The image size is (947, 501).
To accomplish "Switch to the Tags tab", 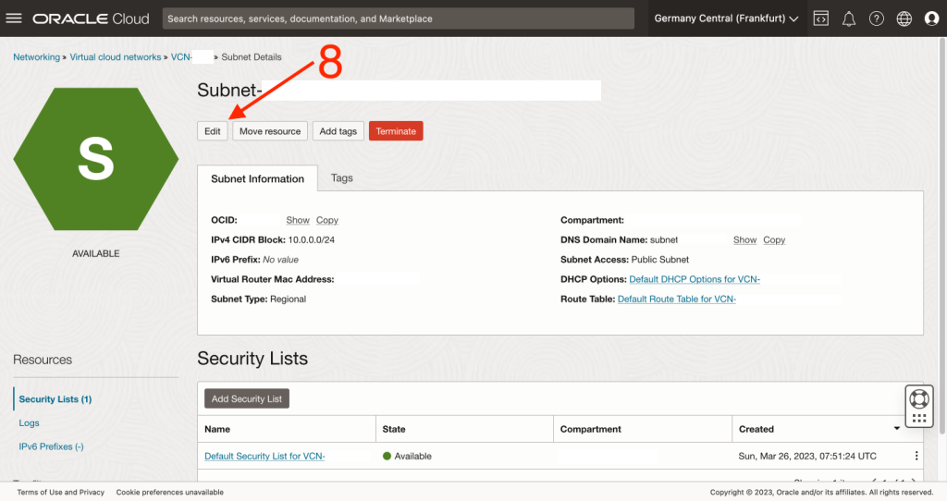I will pos(342,178).
